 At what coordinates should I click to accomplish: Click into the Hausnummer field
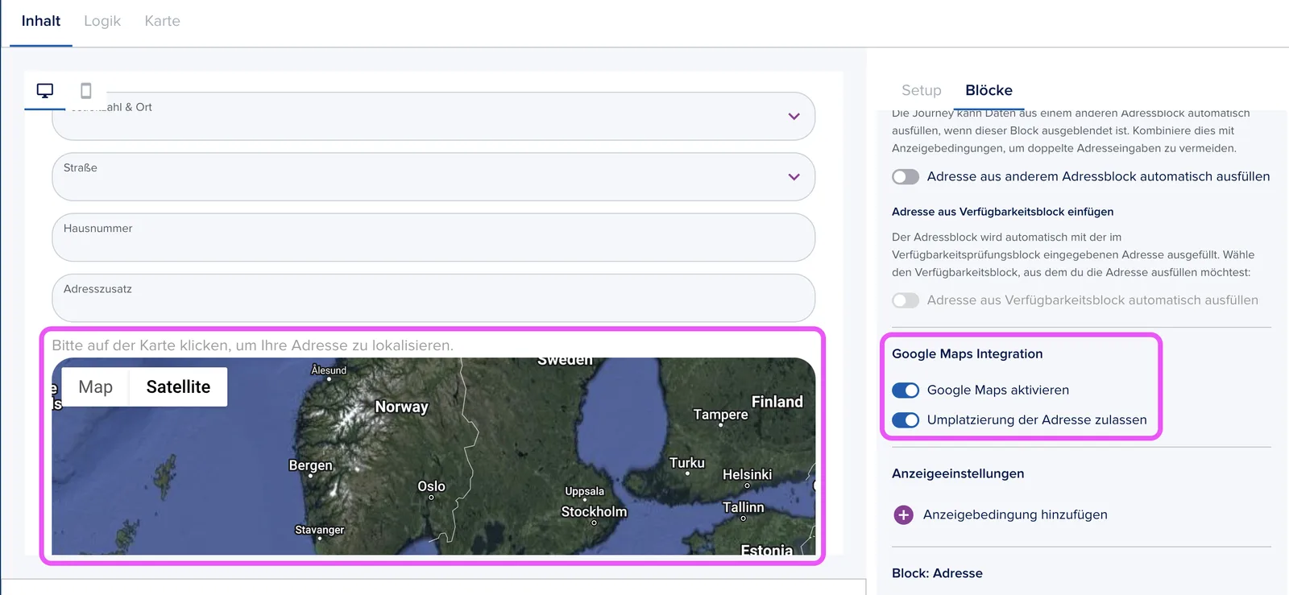pos(433,238)
